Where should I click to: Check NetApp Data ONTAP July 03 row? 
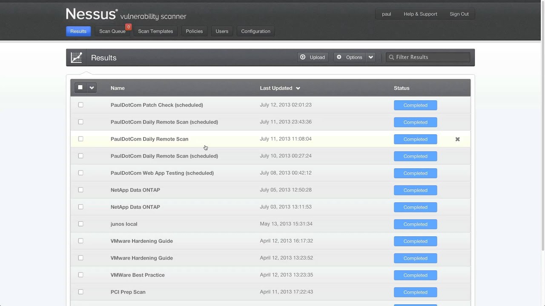click(x=80, y=207)
